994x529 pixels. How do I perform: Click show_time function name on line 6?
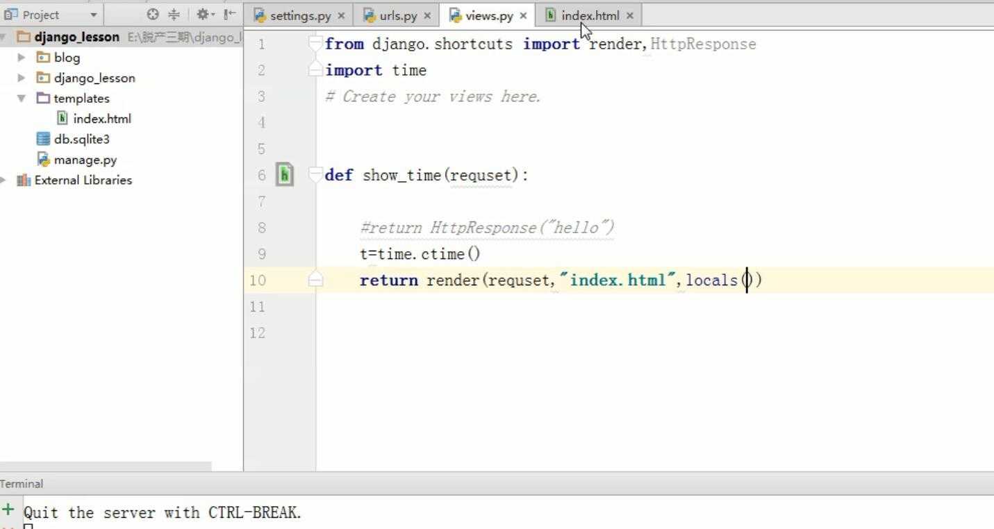pyautogui.click(x=401, y=175)
